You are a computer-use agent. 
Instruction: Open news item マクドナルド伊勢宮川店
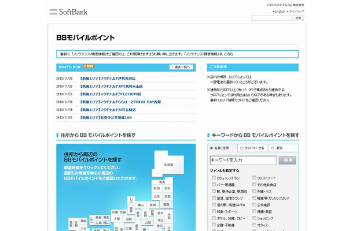[x=108, y=79]
